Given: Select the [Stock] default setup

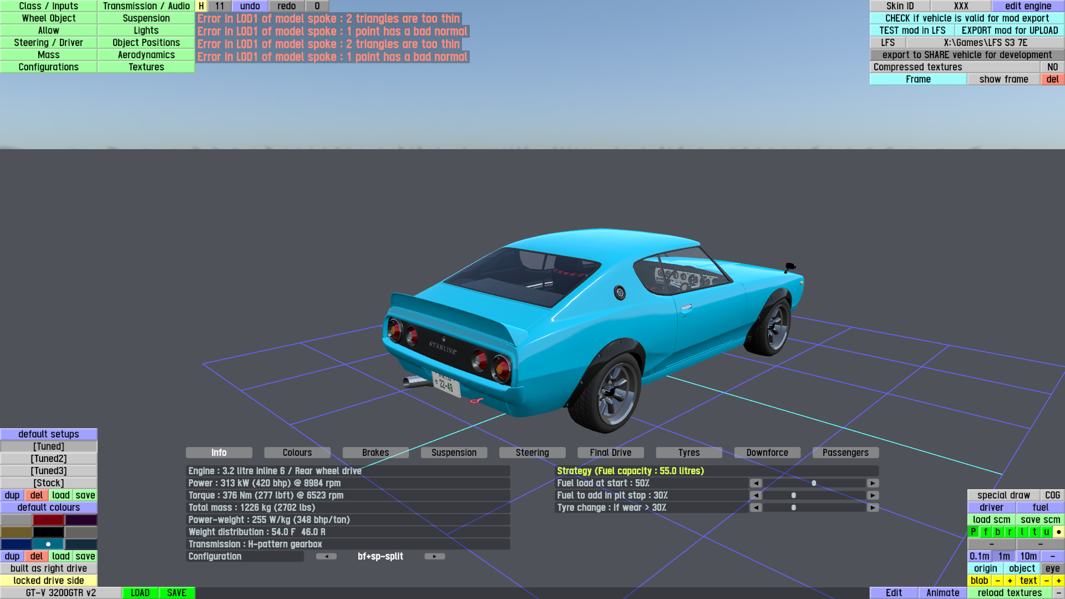Looking at the screenshot, I should (x=49, y=483).
